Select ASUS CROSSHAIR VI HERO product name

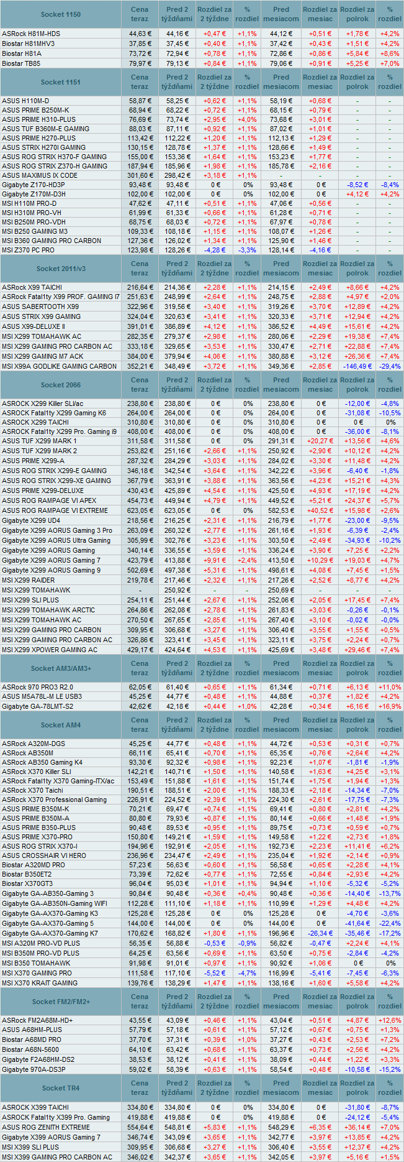[x=44, y=855]
